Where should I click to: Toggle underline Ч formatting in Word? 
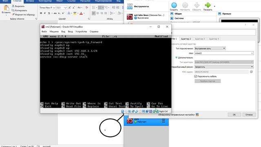click(49, 13)
